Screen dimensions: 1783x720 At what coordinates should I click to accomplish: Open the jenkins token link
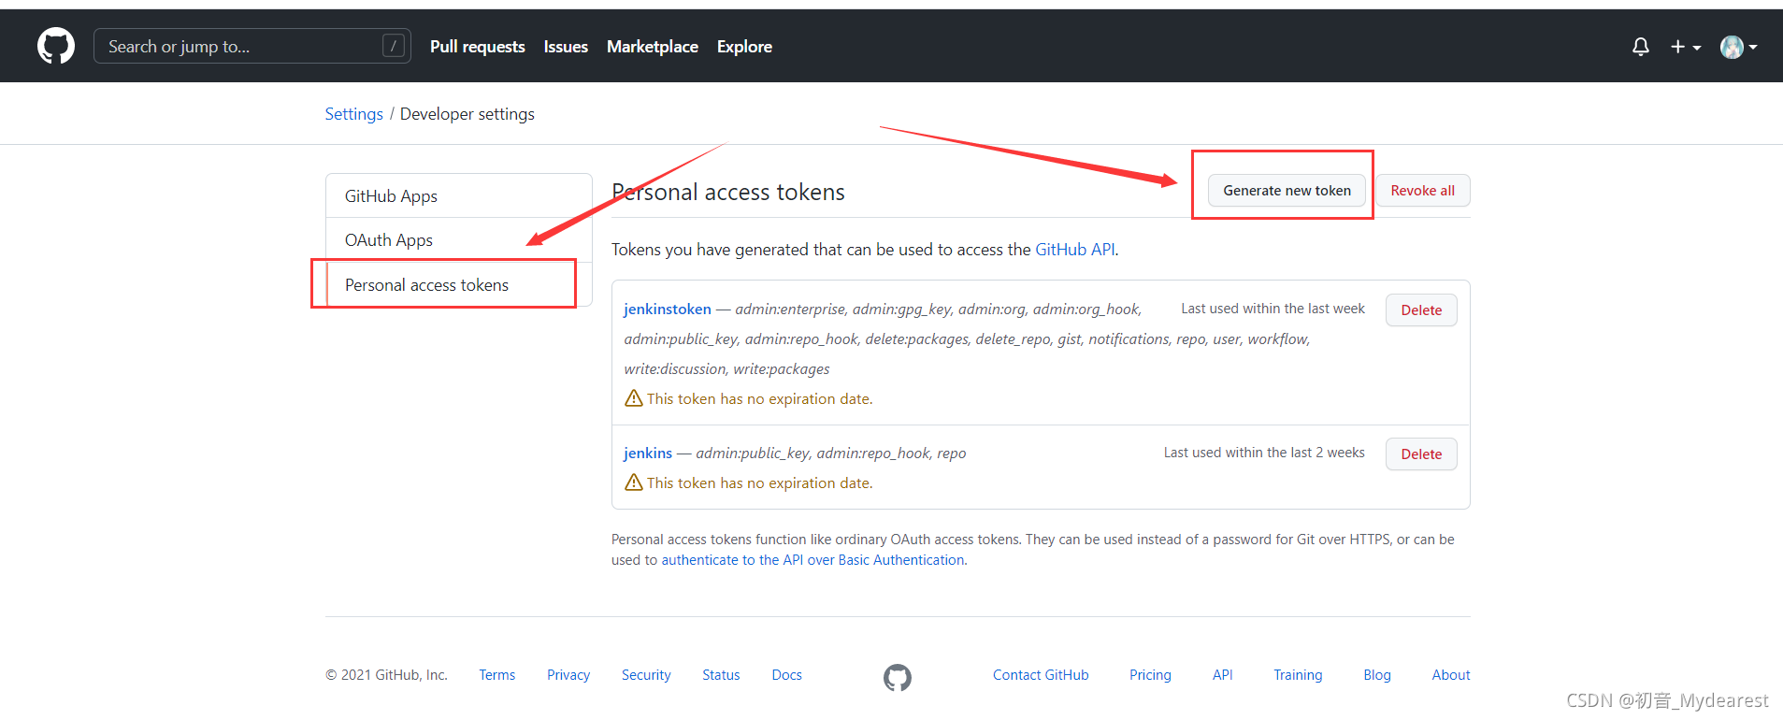[648, 453]
